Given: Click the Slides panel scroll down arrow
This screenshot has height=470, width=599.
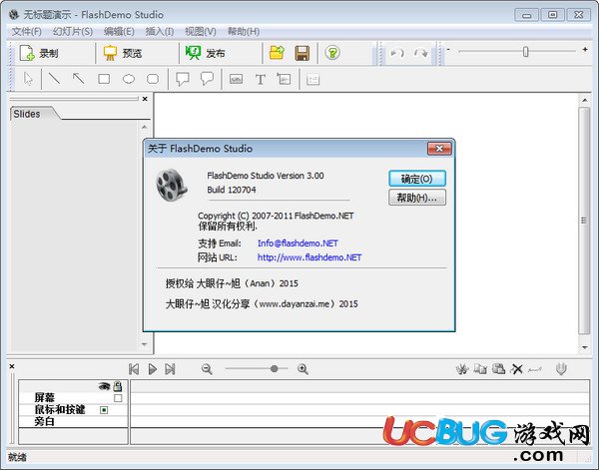Looking at the screenshot, I should pyautogui.click(x=145, y=344).
